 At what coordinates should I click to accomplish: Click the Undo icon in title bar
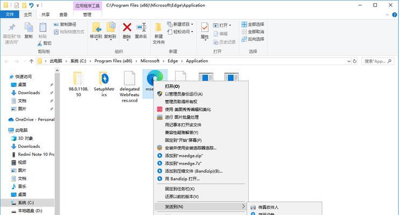pyautogui.click(x=31, y=5)
